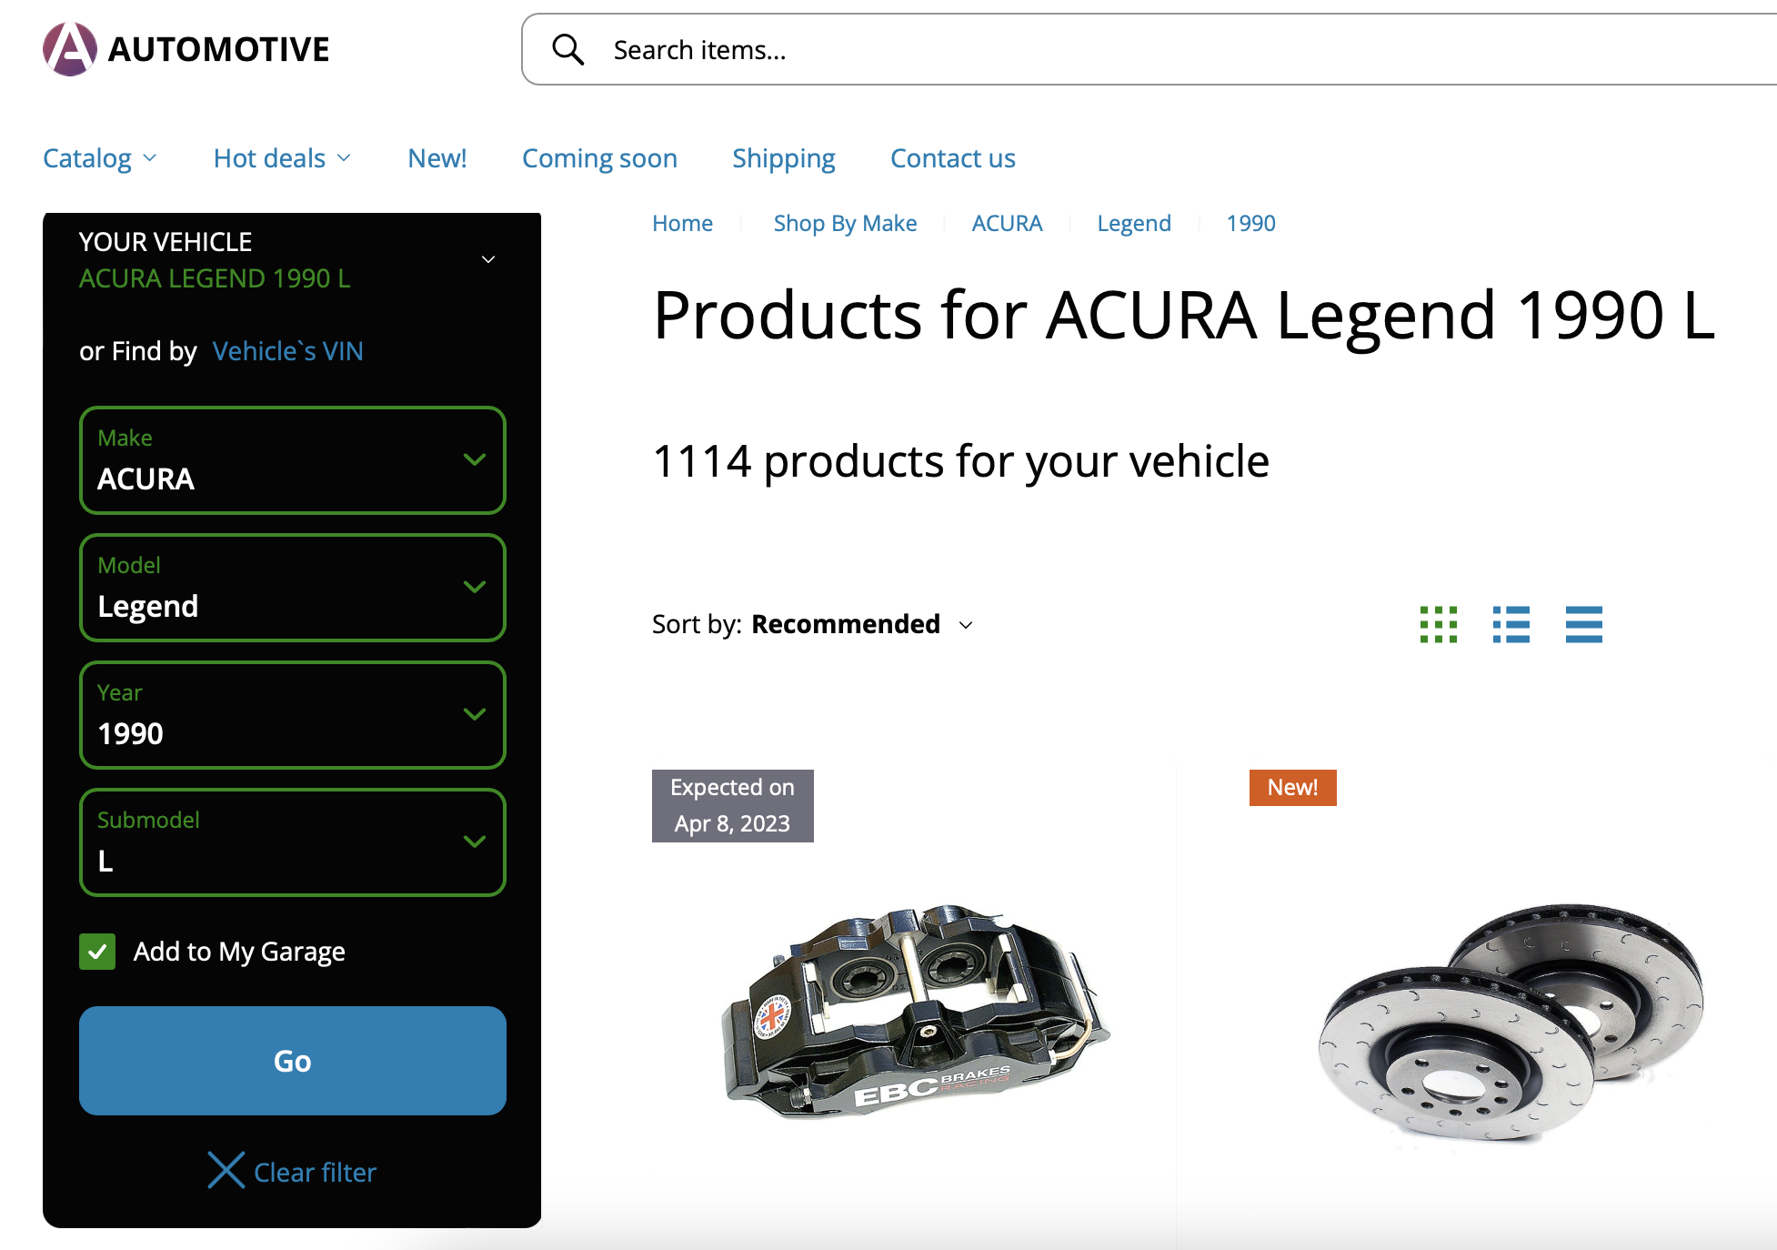Click the Search items input field

point(1150,49)
